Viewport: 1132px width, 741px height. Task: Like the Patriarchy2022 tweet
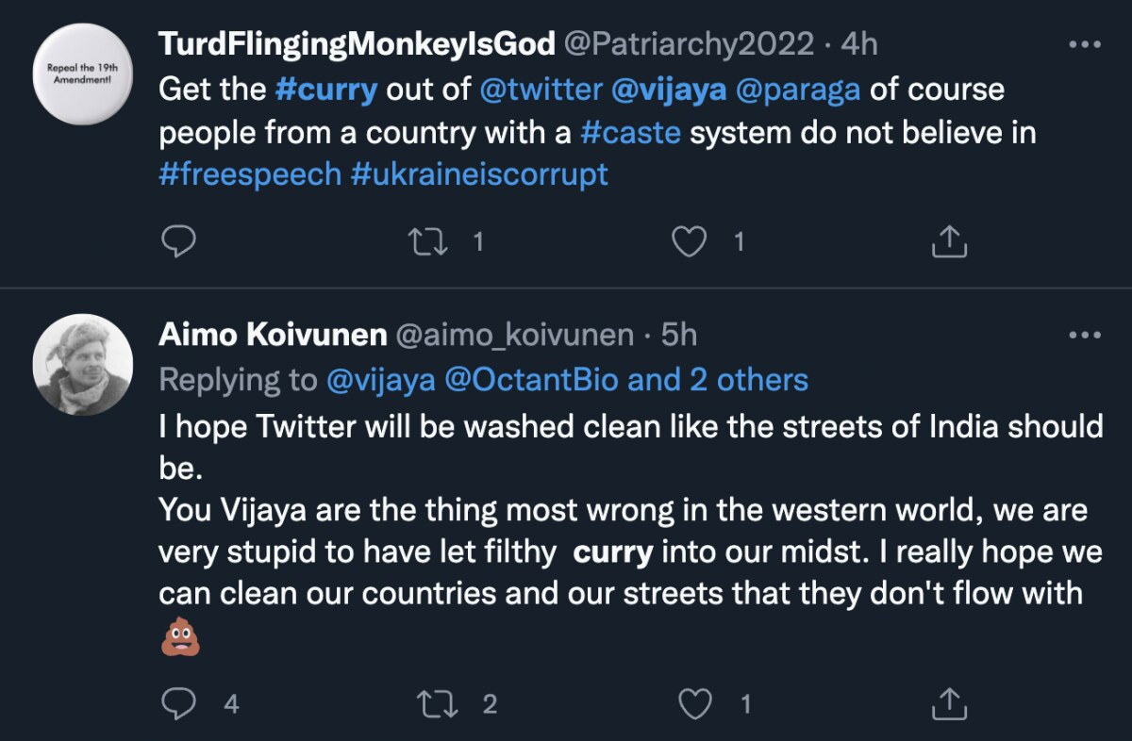click(689, 242)
